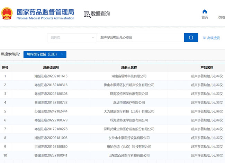Click the product name in row 10
225x163 pixels.
(207, 155)
